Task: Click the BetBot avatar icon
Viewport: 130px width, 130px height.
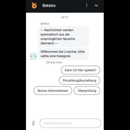Action: [x=33, y=56]
